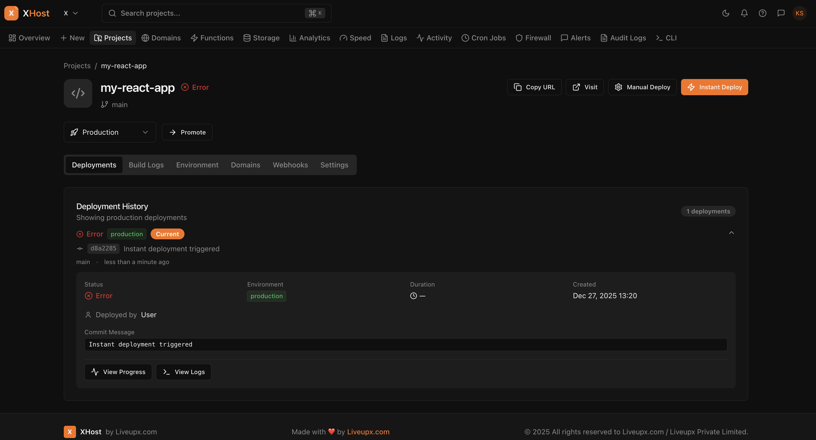
Task: Click the branch icon next to main
Action: pos(104,104)
